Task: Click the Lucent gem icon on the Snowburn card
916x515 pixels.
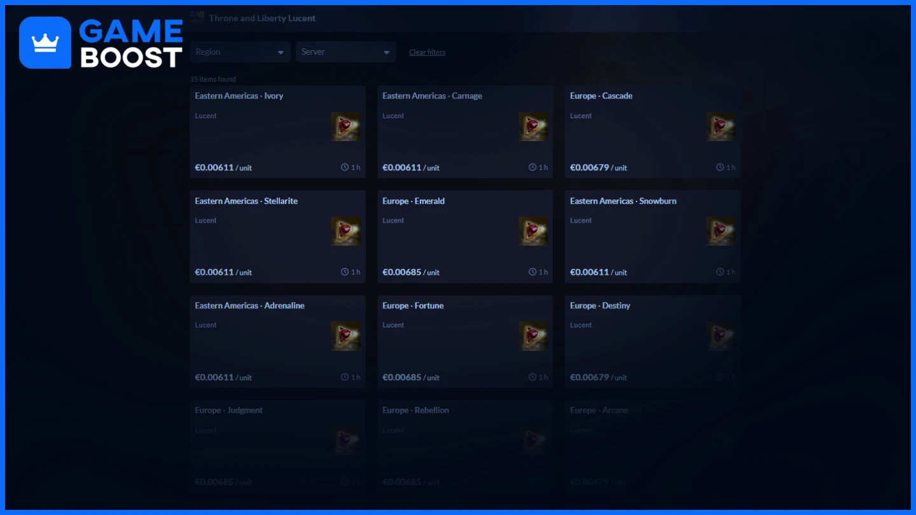Action: 721,231
